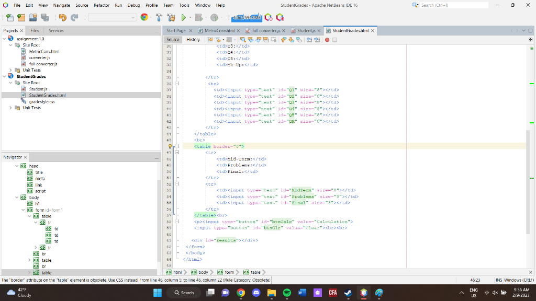Click the Undo arrow icon
536x301 pixels.
pos(63,17)
